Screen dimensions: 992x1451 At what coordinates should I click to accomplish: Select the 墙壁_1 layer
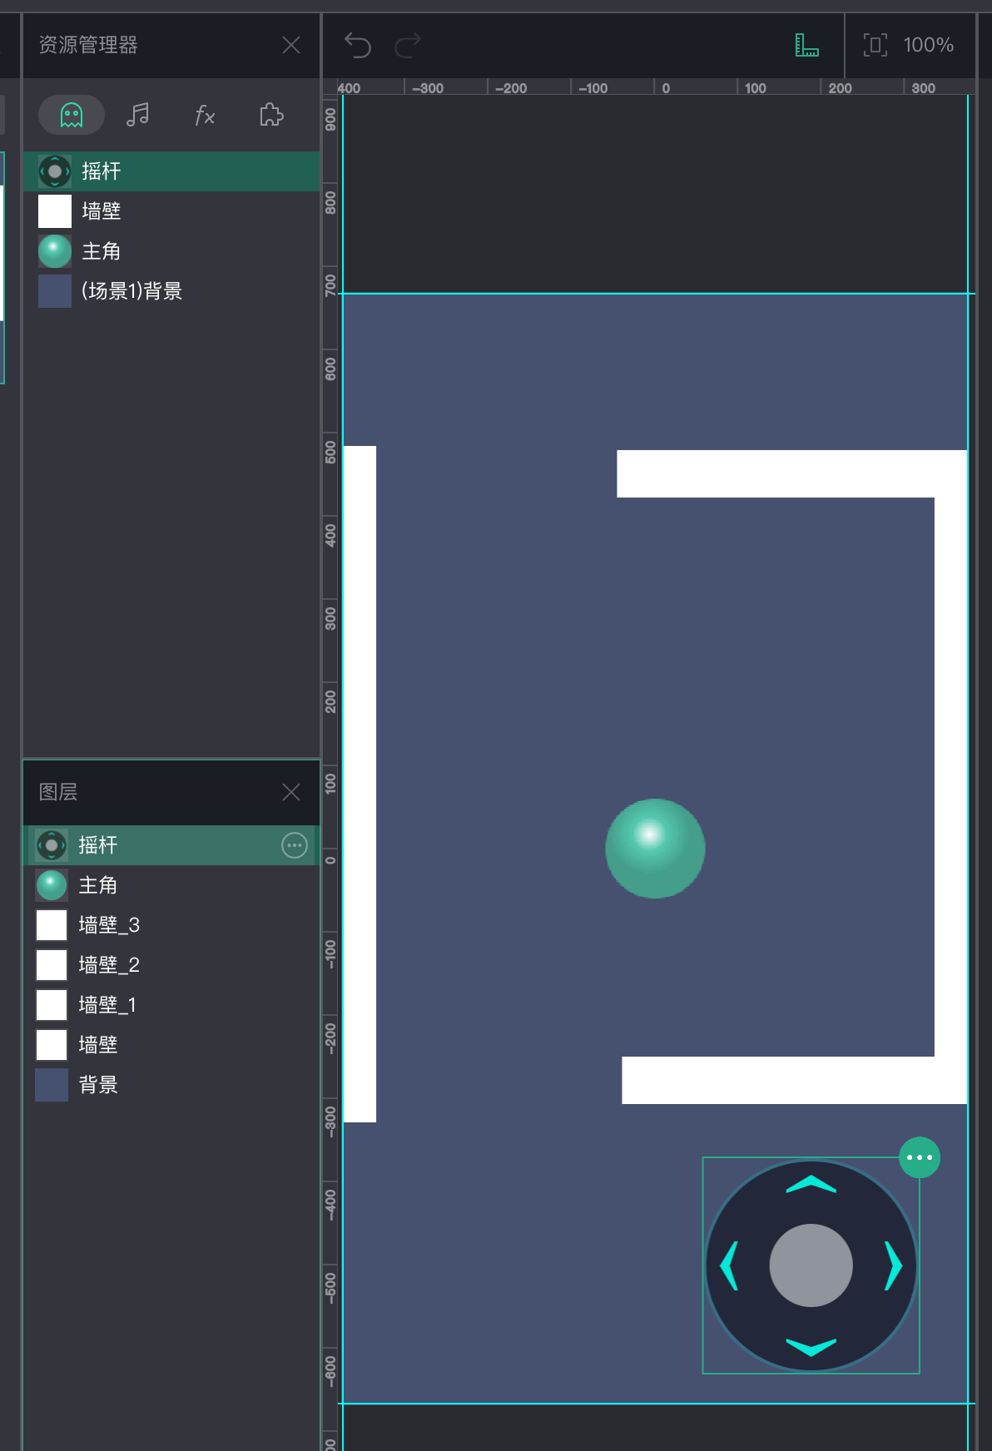107,1005
